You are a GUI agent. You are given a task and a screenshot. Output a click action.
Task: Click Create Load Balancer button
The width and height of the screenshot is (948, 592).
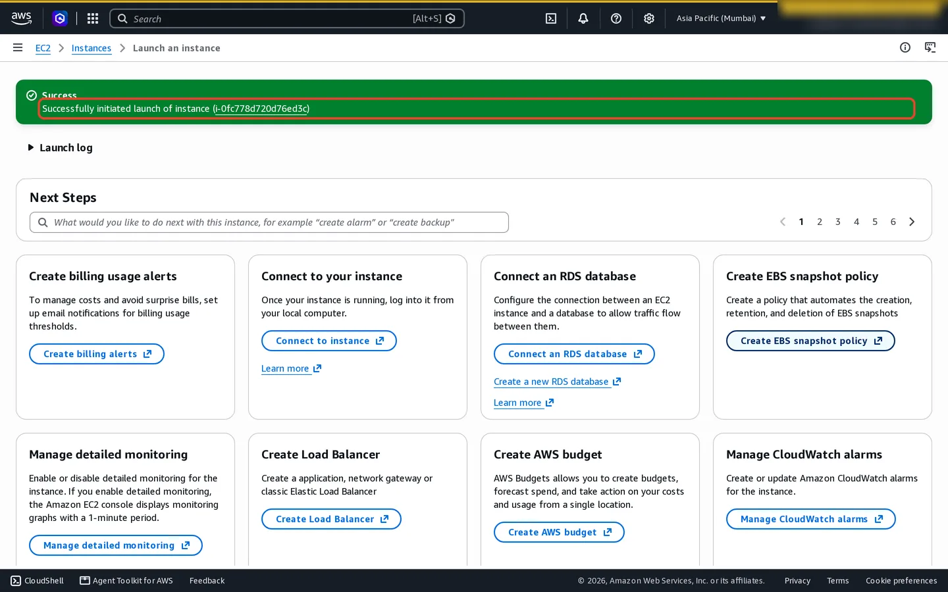331,519
